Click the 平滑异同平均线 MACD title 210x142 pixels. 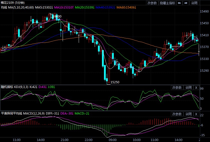23,113
